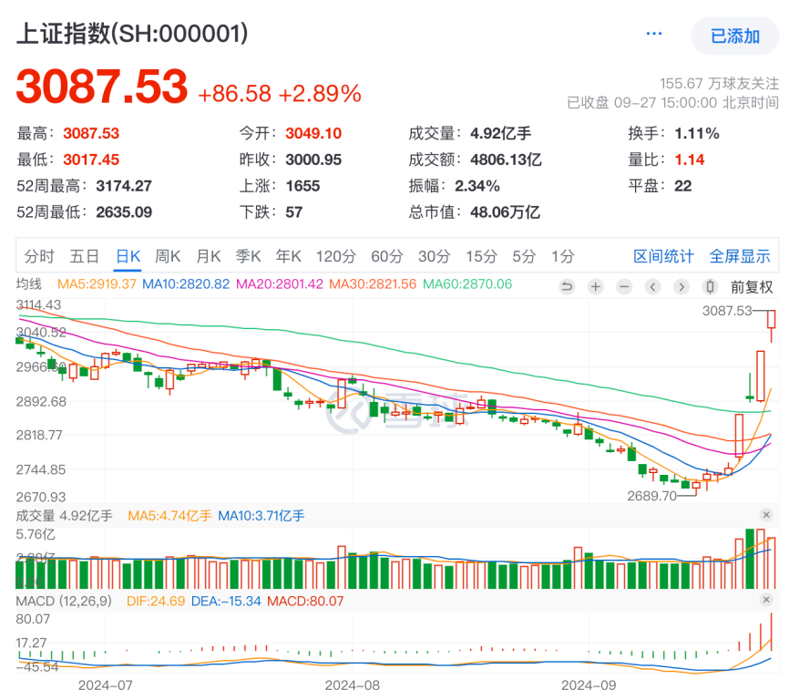The width and height of the screenshot is (789, 700).
Task: Zoom in chart with plus icon
Action: (596, 287)
